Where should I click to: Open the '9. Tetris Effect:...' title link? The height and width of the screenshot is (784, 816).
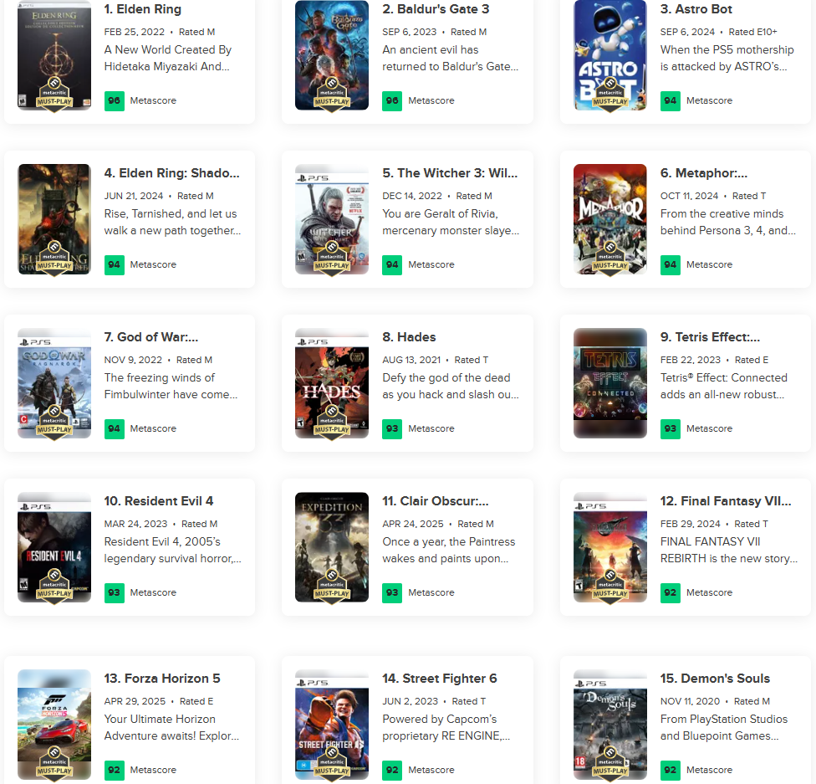pos(710,337)
